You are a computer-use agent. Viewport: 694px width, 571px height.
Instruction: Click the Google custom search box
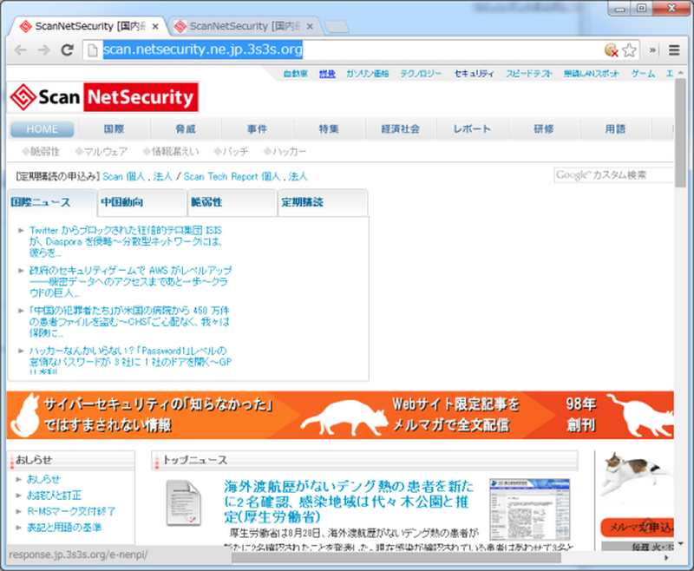(x=612, y=175)
